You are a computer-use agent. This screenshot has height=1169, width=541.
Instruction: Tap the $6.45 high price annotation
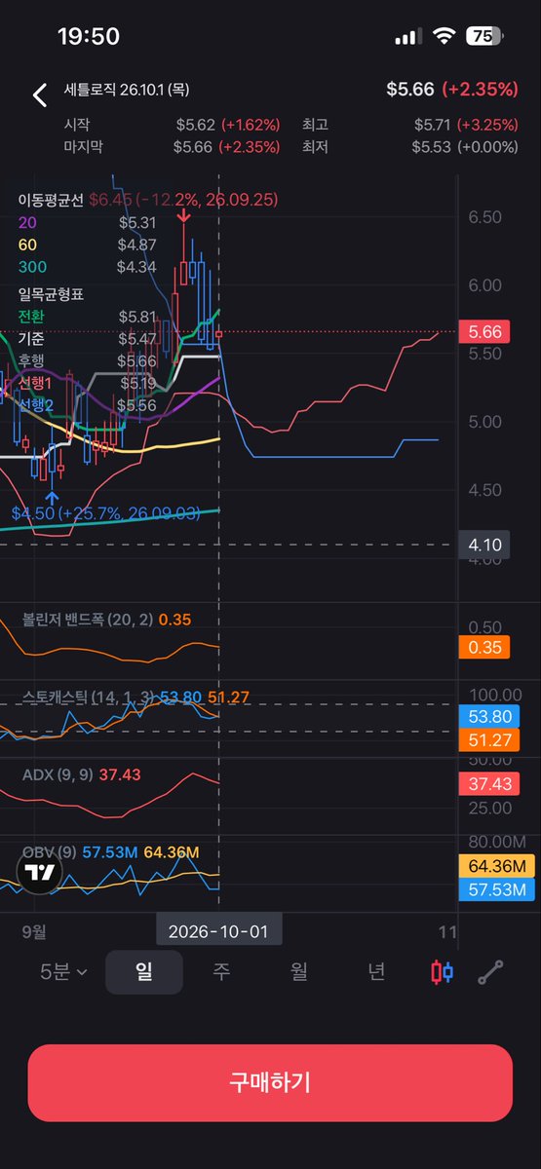183,199
